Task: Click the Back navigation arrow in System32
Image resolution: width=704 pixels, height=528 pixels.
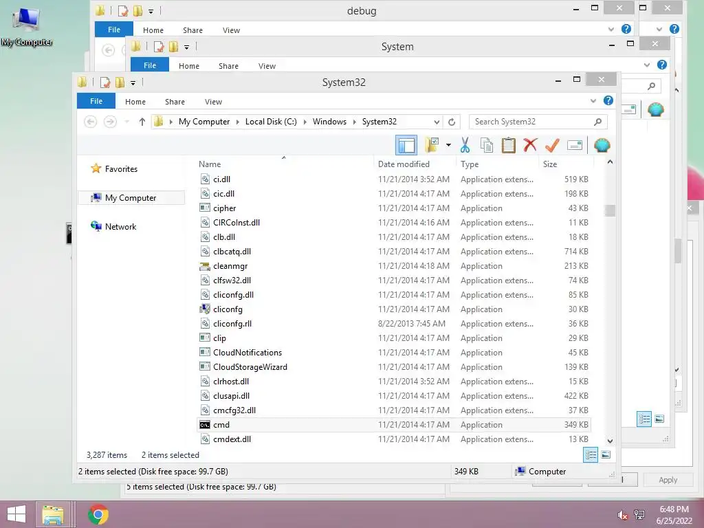Action: (x=90, y=121)
